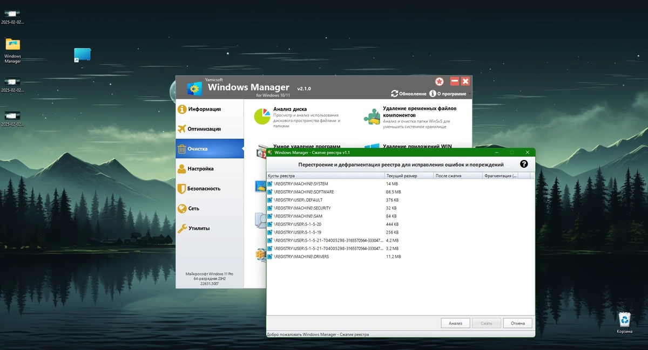Sort by the Кусты реестра column header
Screen dimensions: 648x350
coord(326,176)
